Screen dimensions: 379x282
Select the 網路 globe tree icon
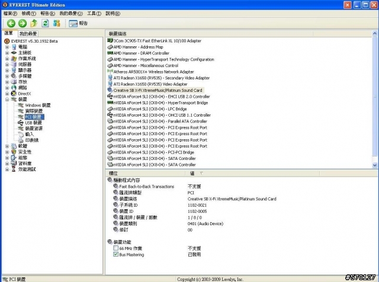coord(14,88)
